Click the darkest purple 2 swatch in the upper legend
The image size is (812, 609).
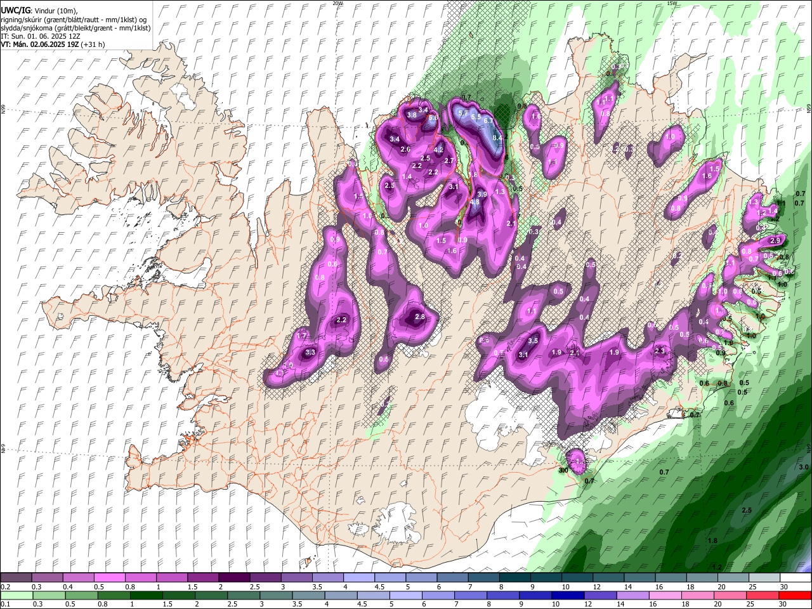[x=234, y=578]
